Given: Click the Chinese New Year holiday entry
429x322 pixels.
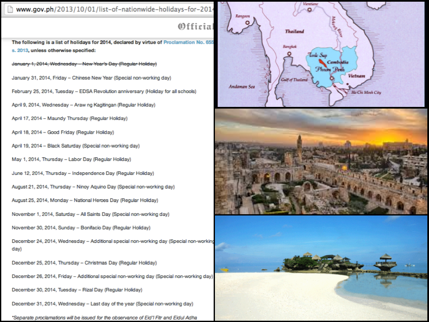Looking at the screenshot, I should coord(91,78).
